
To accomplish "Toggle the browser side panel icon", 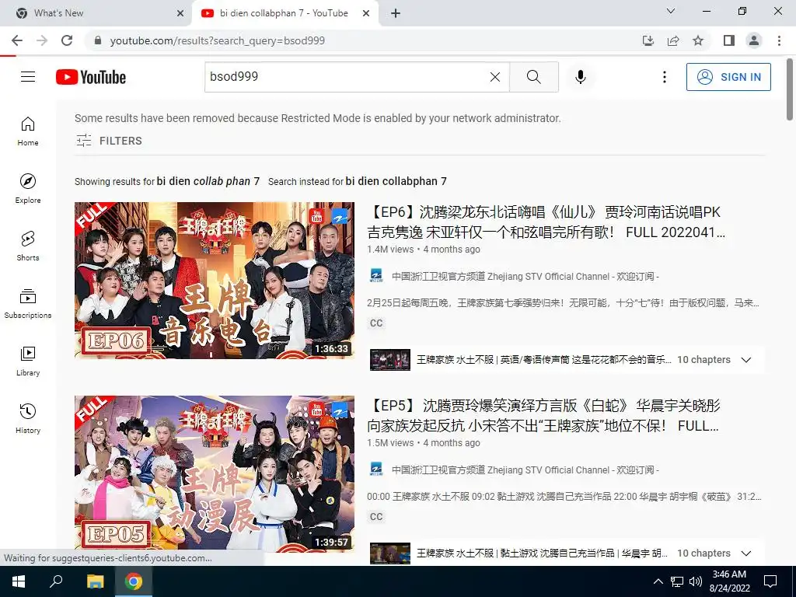I will (729, 40).
